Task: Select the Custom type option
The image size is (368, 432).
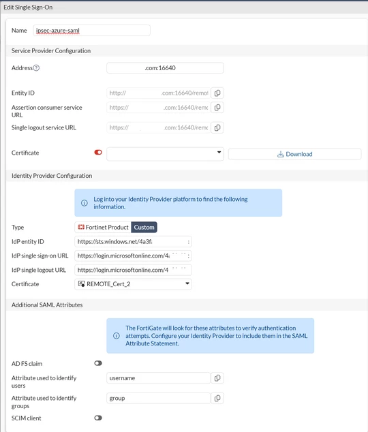Action: coord(144,228)
